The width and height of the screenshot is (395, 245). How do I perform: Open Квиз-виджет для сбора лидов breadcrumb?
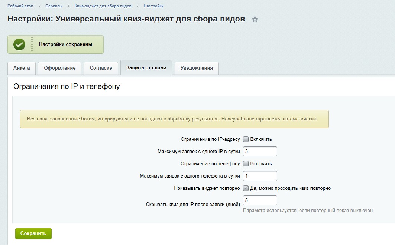tap(103, 6)
